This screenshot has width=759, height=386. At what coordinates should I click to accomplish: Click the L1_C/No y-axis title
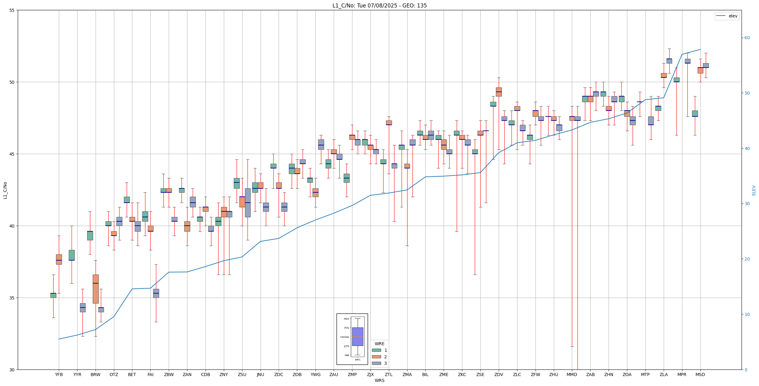pyautogui.click(x=5, y=190)
